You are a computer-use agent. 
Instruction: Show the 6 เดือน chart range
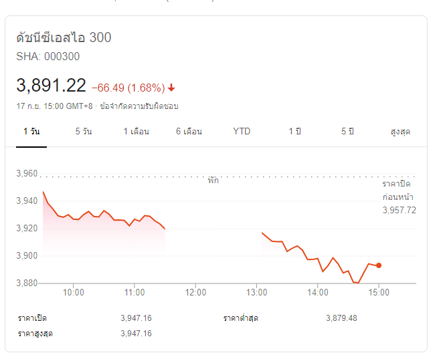(x=189, y=132)
